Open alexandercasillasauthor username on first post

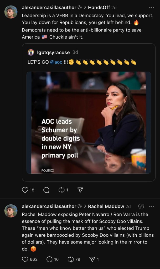coord(49,8)
